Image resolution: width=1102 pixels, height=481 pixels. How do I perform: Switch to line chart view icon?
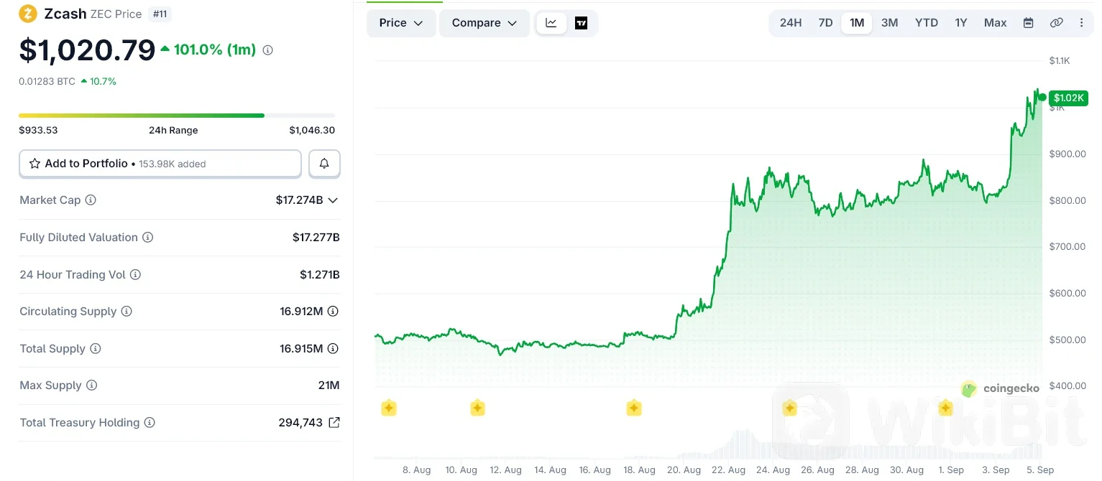tap(551, 23)
